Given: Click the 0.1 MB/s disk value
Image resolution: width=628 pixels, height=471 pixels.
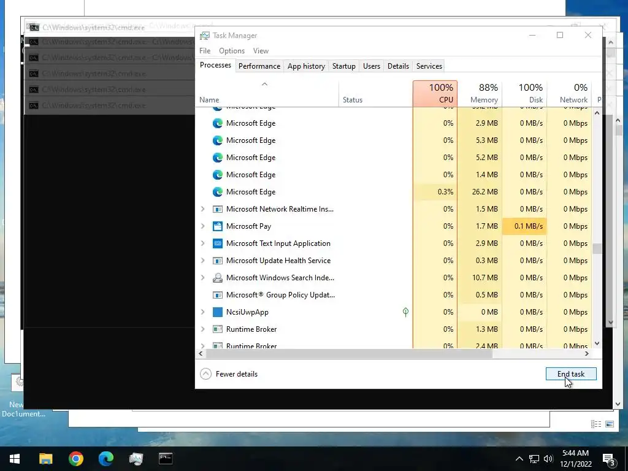Looking at the screenshot, I should [528, 226].
